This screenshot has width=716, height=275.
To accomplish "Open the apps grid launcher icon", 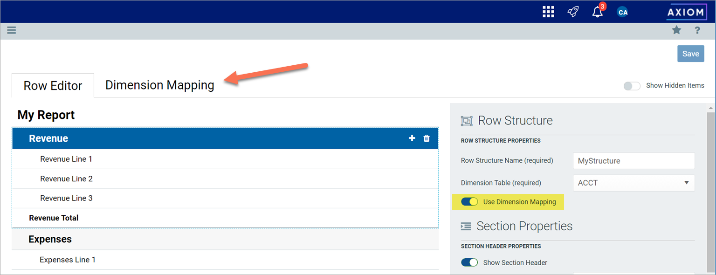I will pyautogui.click(x=548, y=12).
